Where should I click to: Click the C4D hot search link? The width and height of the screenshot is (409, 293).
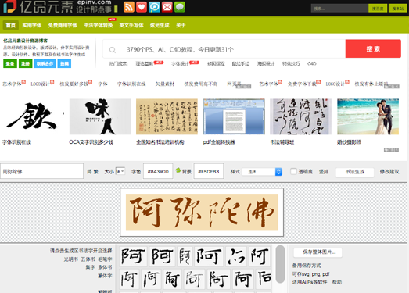(x=312, y=63)
